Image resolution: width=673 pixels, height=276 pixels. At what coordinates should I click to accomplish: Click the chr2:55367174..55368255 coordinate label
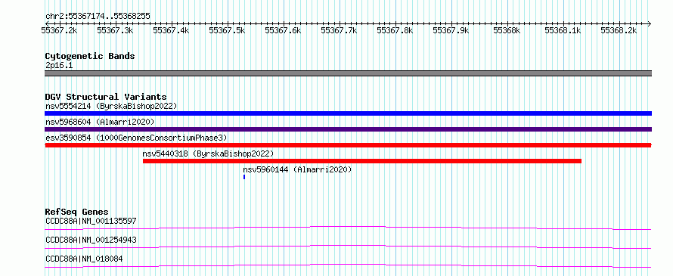(98, 17)
